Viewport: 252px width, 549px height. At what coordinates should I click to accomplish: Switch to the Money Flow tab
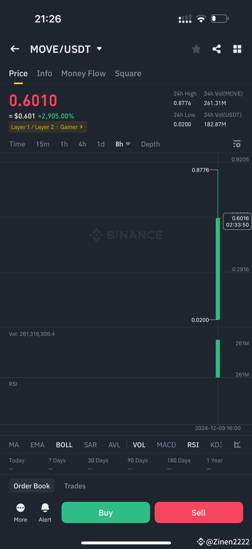[83, 73]
